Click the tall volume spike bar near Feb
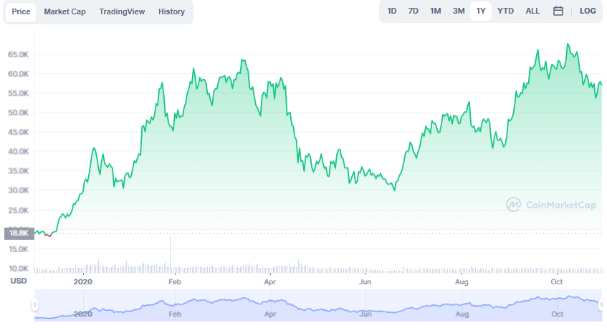 170,252
